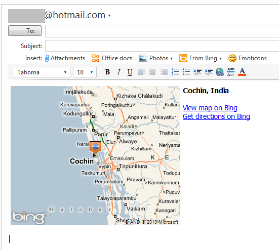
Task: Choose font color with red A icon
Action: [x=242, y=72]
